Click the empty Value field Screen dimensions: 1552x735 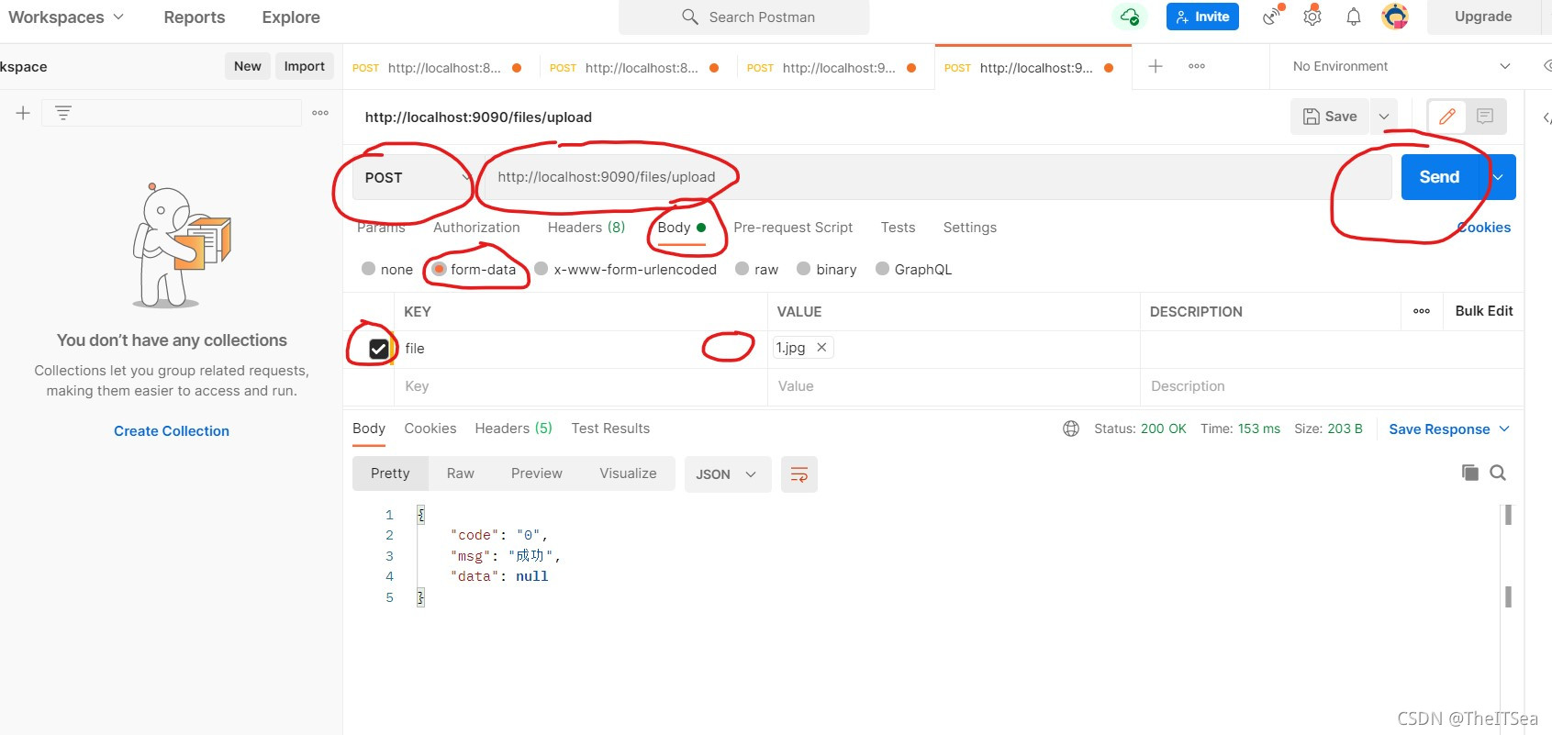pyautogui.click(x=954, y=386)
